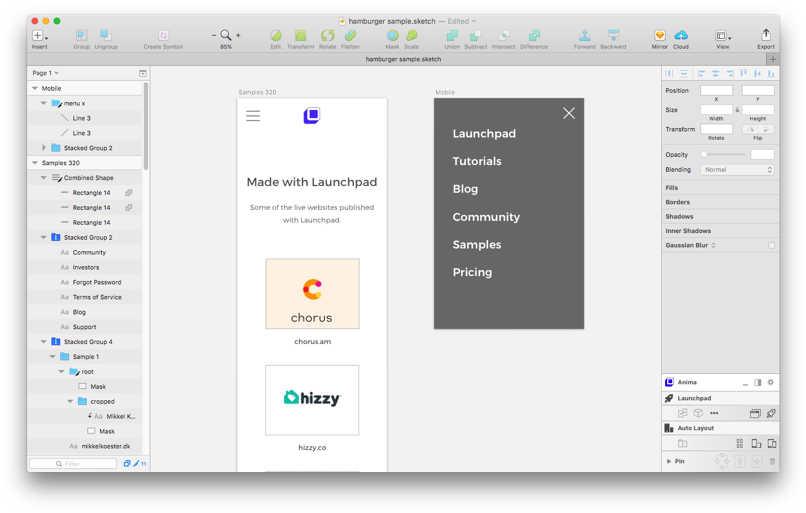Open the Insert tool menu
This screenshot has width=806, height=513.
pyautogui.click(x=39, y=36)
